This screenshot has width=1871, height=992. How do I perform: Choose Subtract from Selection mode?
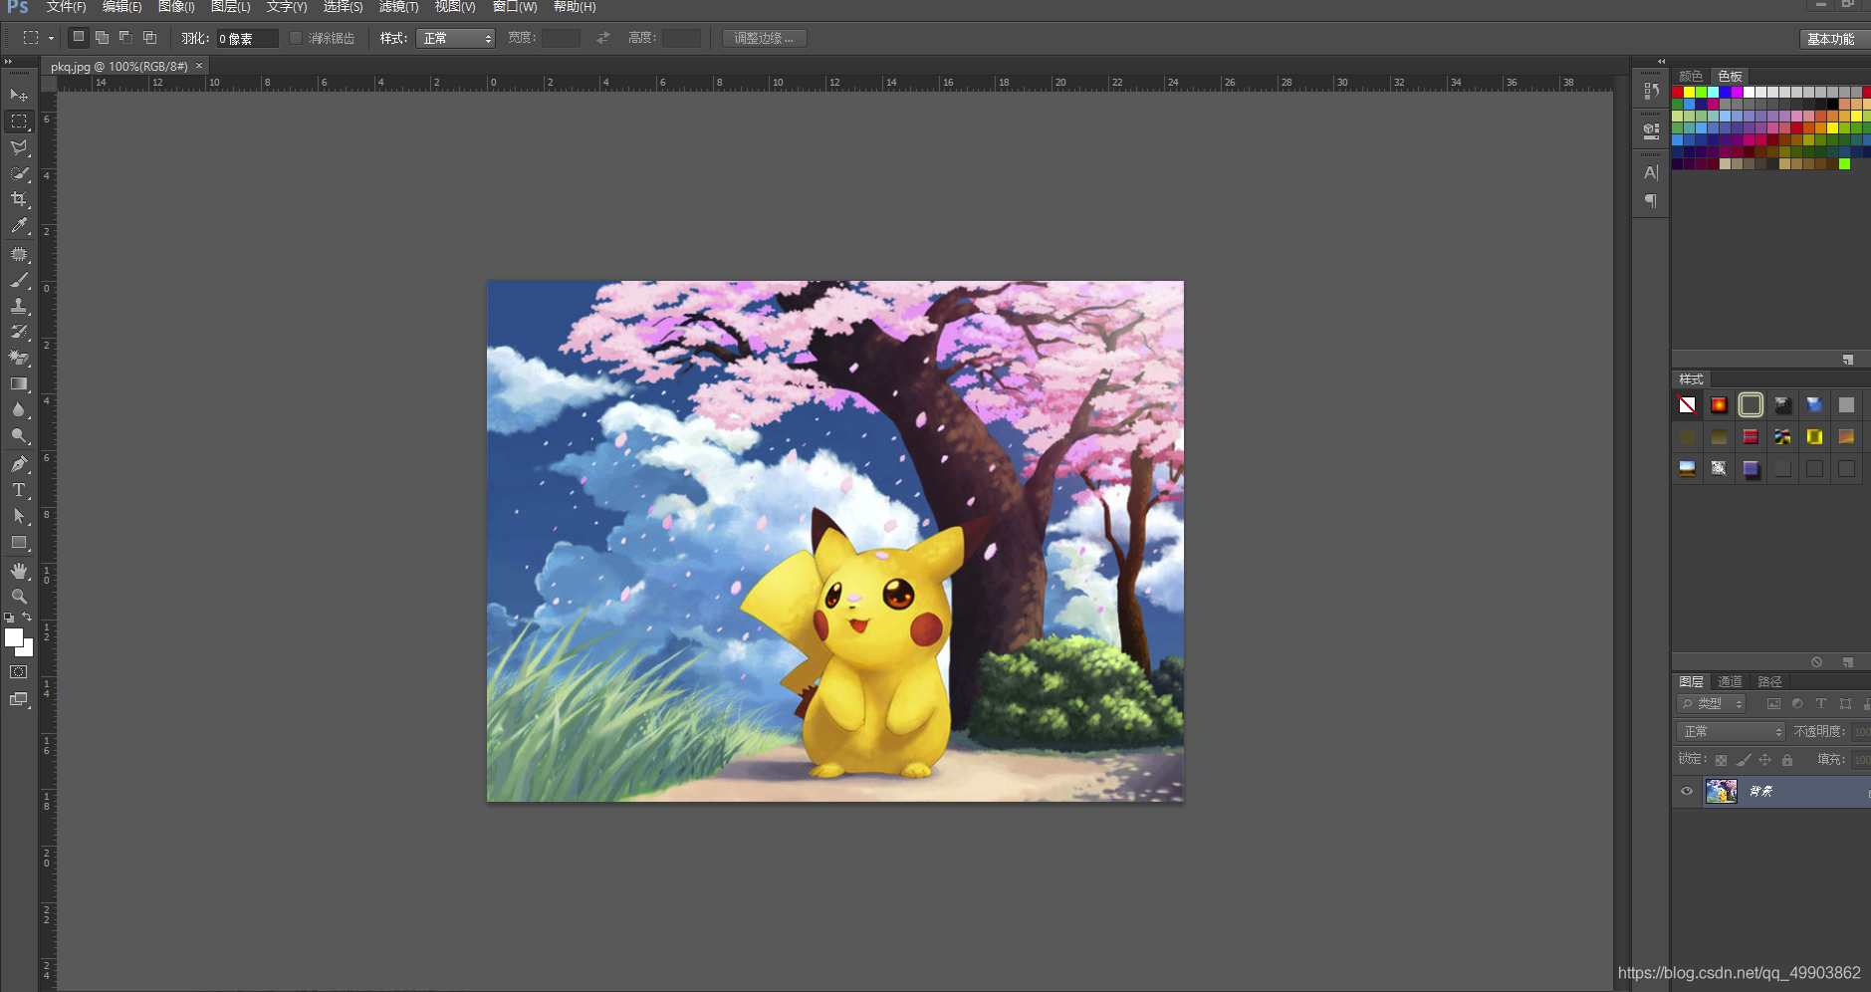125,38
